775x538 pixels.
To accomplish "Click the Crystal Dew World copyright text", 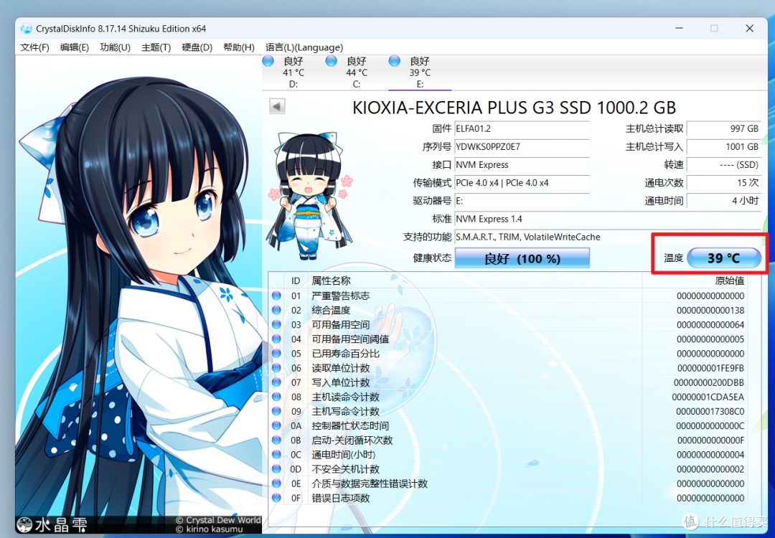I will tap(217, 520).
